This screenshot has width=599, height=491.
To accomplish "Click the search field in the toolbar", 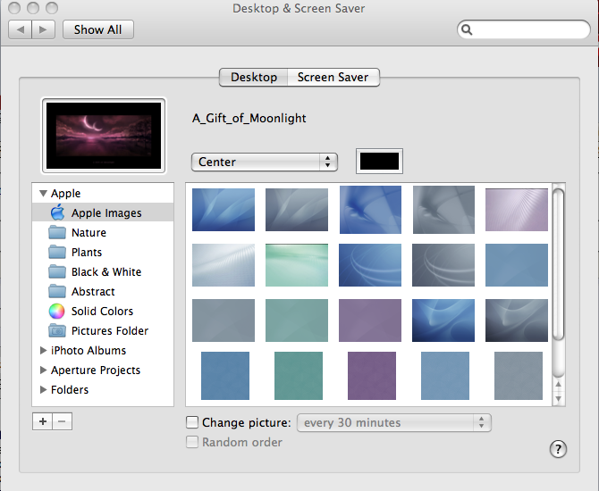I will coord(527,29).
